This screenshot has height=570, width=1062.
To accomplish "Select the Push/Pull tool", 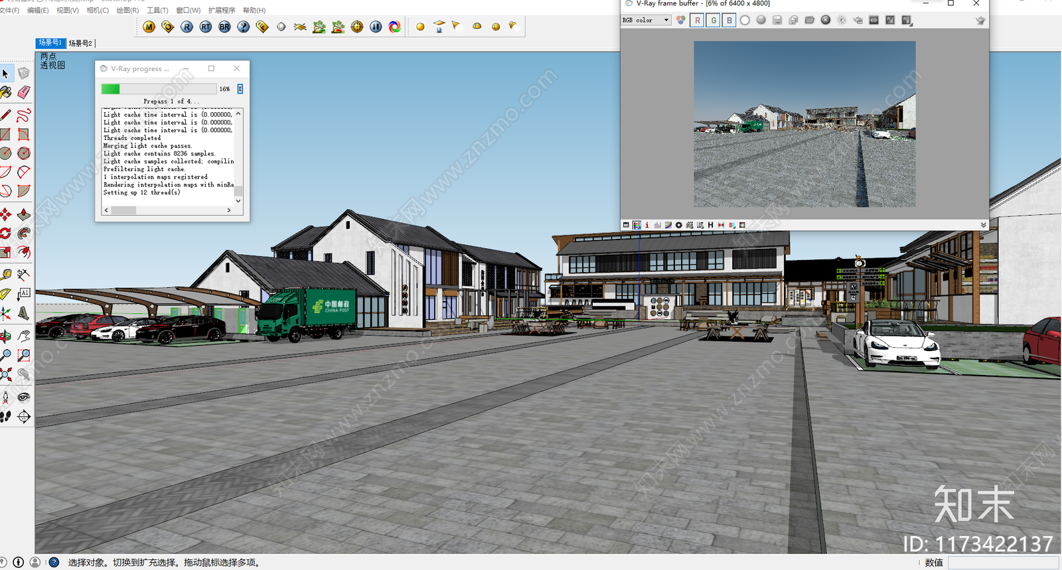I will pos(24,214).
